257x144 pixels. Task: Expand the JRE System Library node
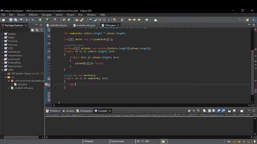point(5,74)
